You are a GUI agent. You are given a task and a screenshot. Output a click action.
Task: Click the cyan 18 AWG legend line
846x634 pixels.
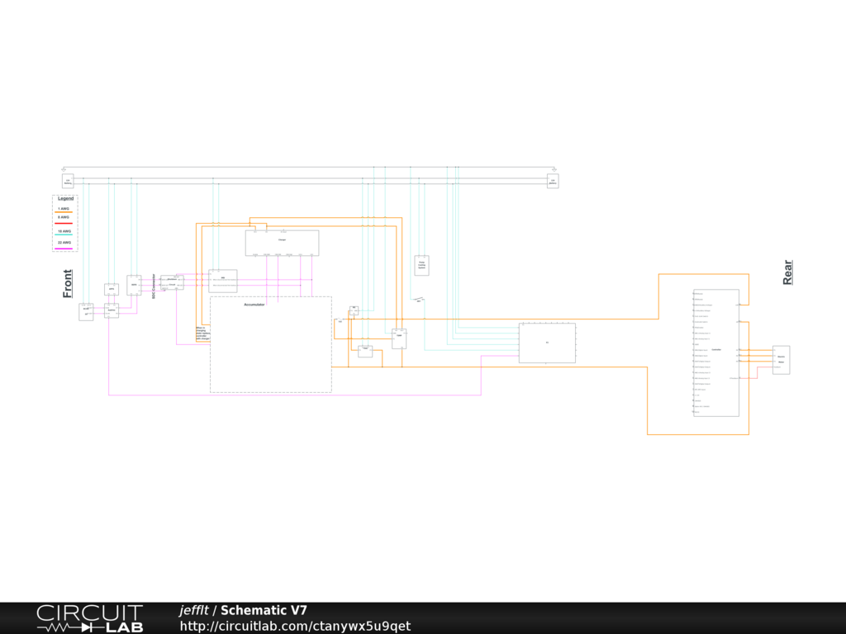(x=64, y=235)
